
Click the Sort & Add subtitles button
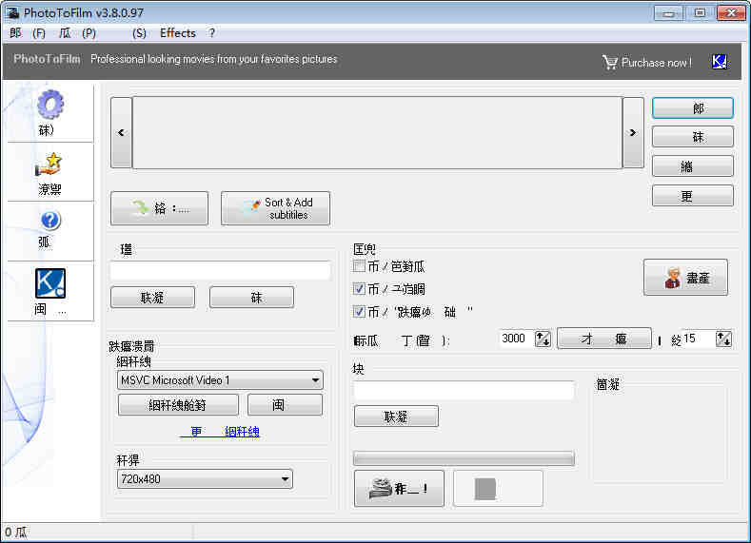tap(275, 208)
